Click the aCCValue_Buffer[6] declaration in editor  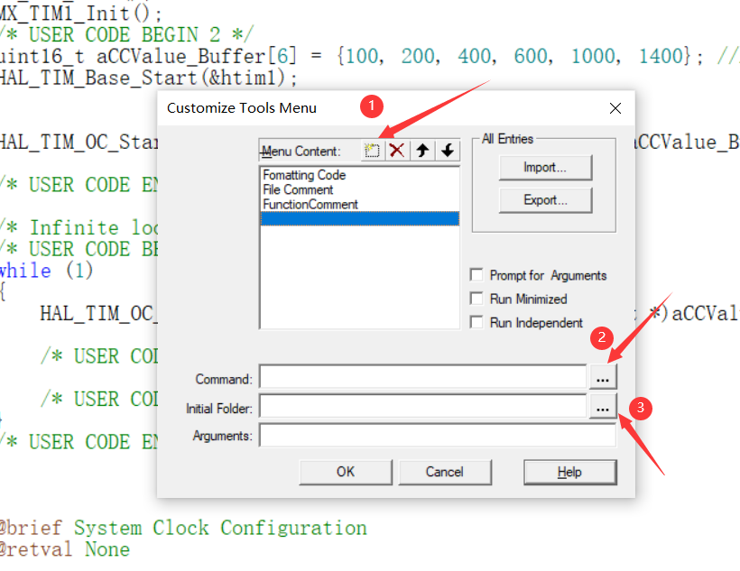[x=197, y=56]
